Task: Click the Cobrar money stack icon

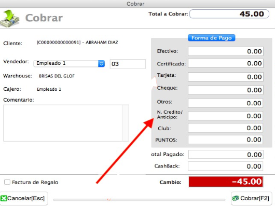Action: tap(10, 19)
